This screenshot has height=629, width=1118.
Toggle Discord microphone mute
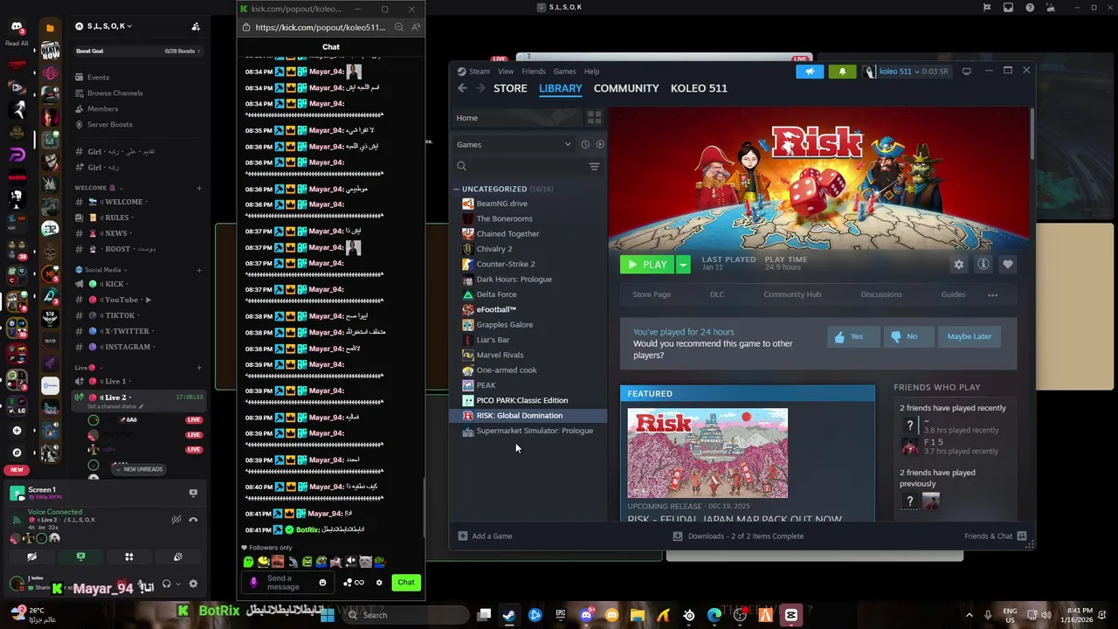point(140,584)
